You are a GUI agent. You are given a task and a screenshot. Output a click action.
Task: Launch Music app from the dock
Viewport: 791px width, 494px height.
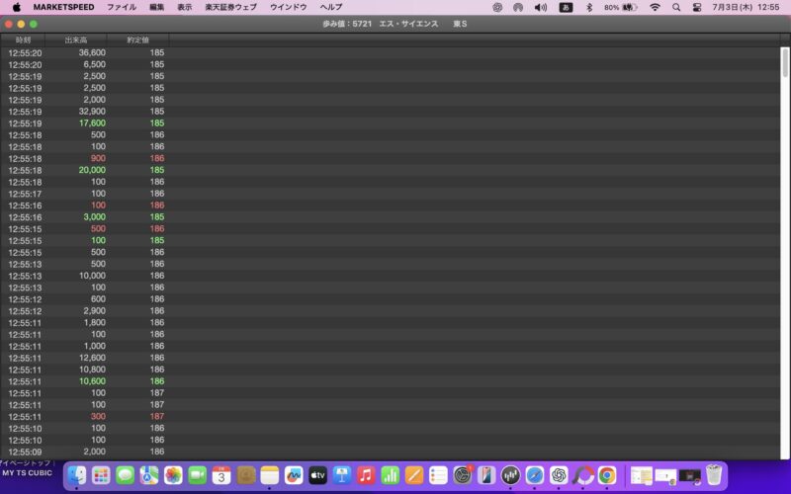[366, 475]
